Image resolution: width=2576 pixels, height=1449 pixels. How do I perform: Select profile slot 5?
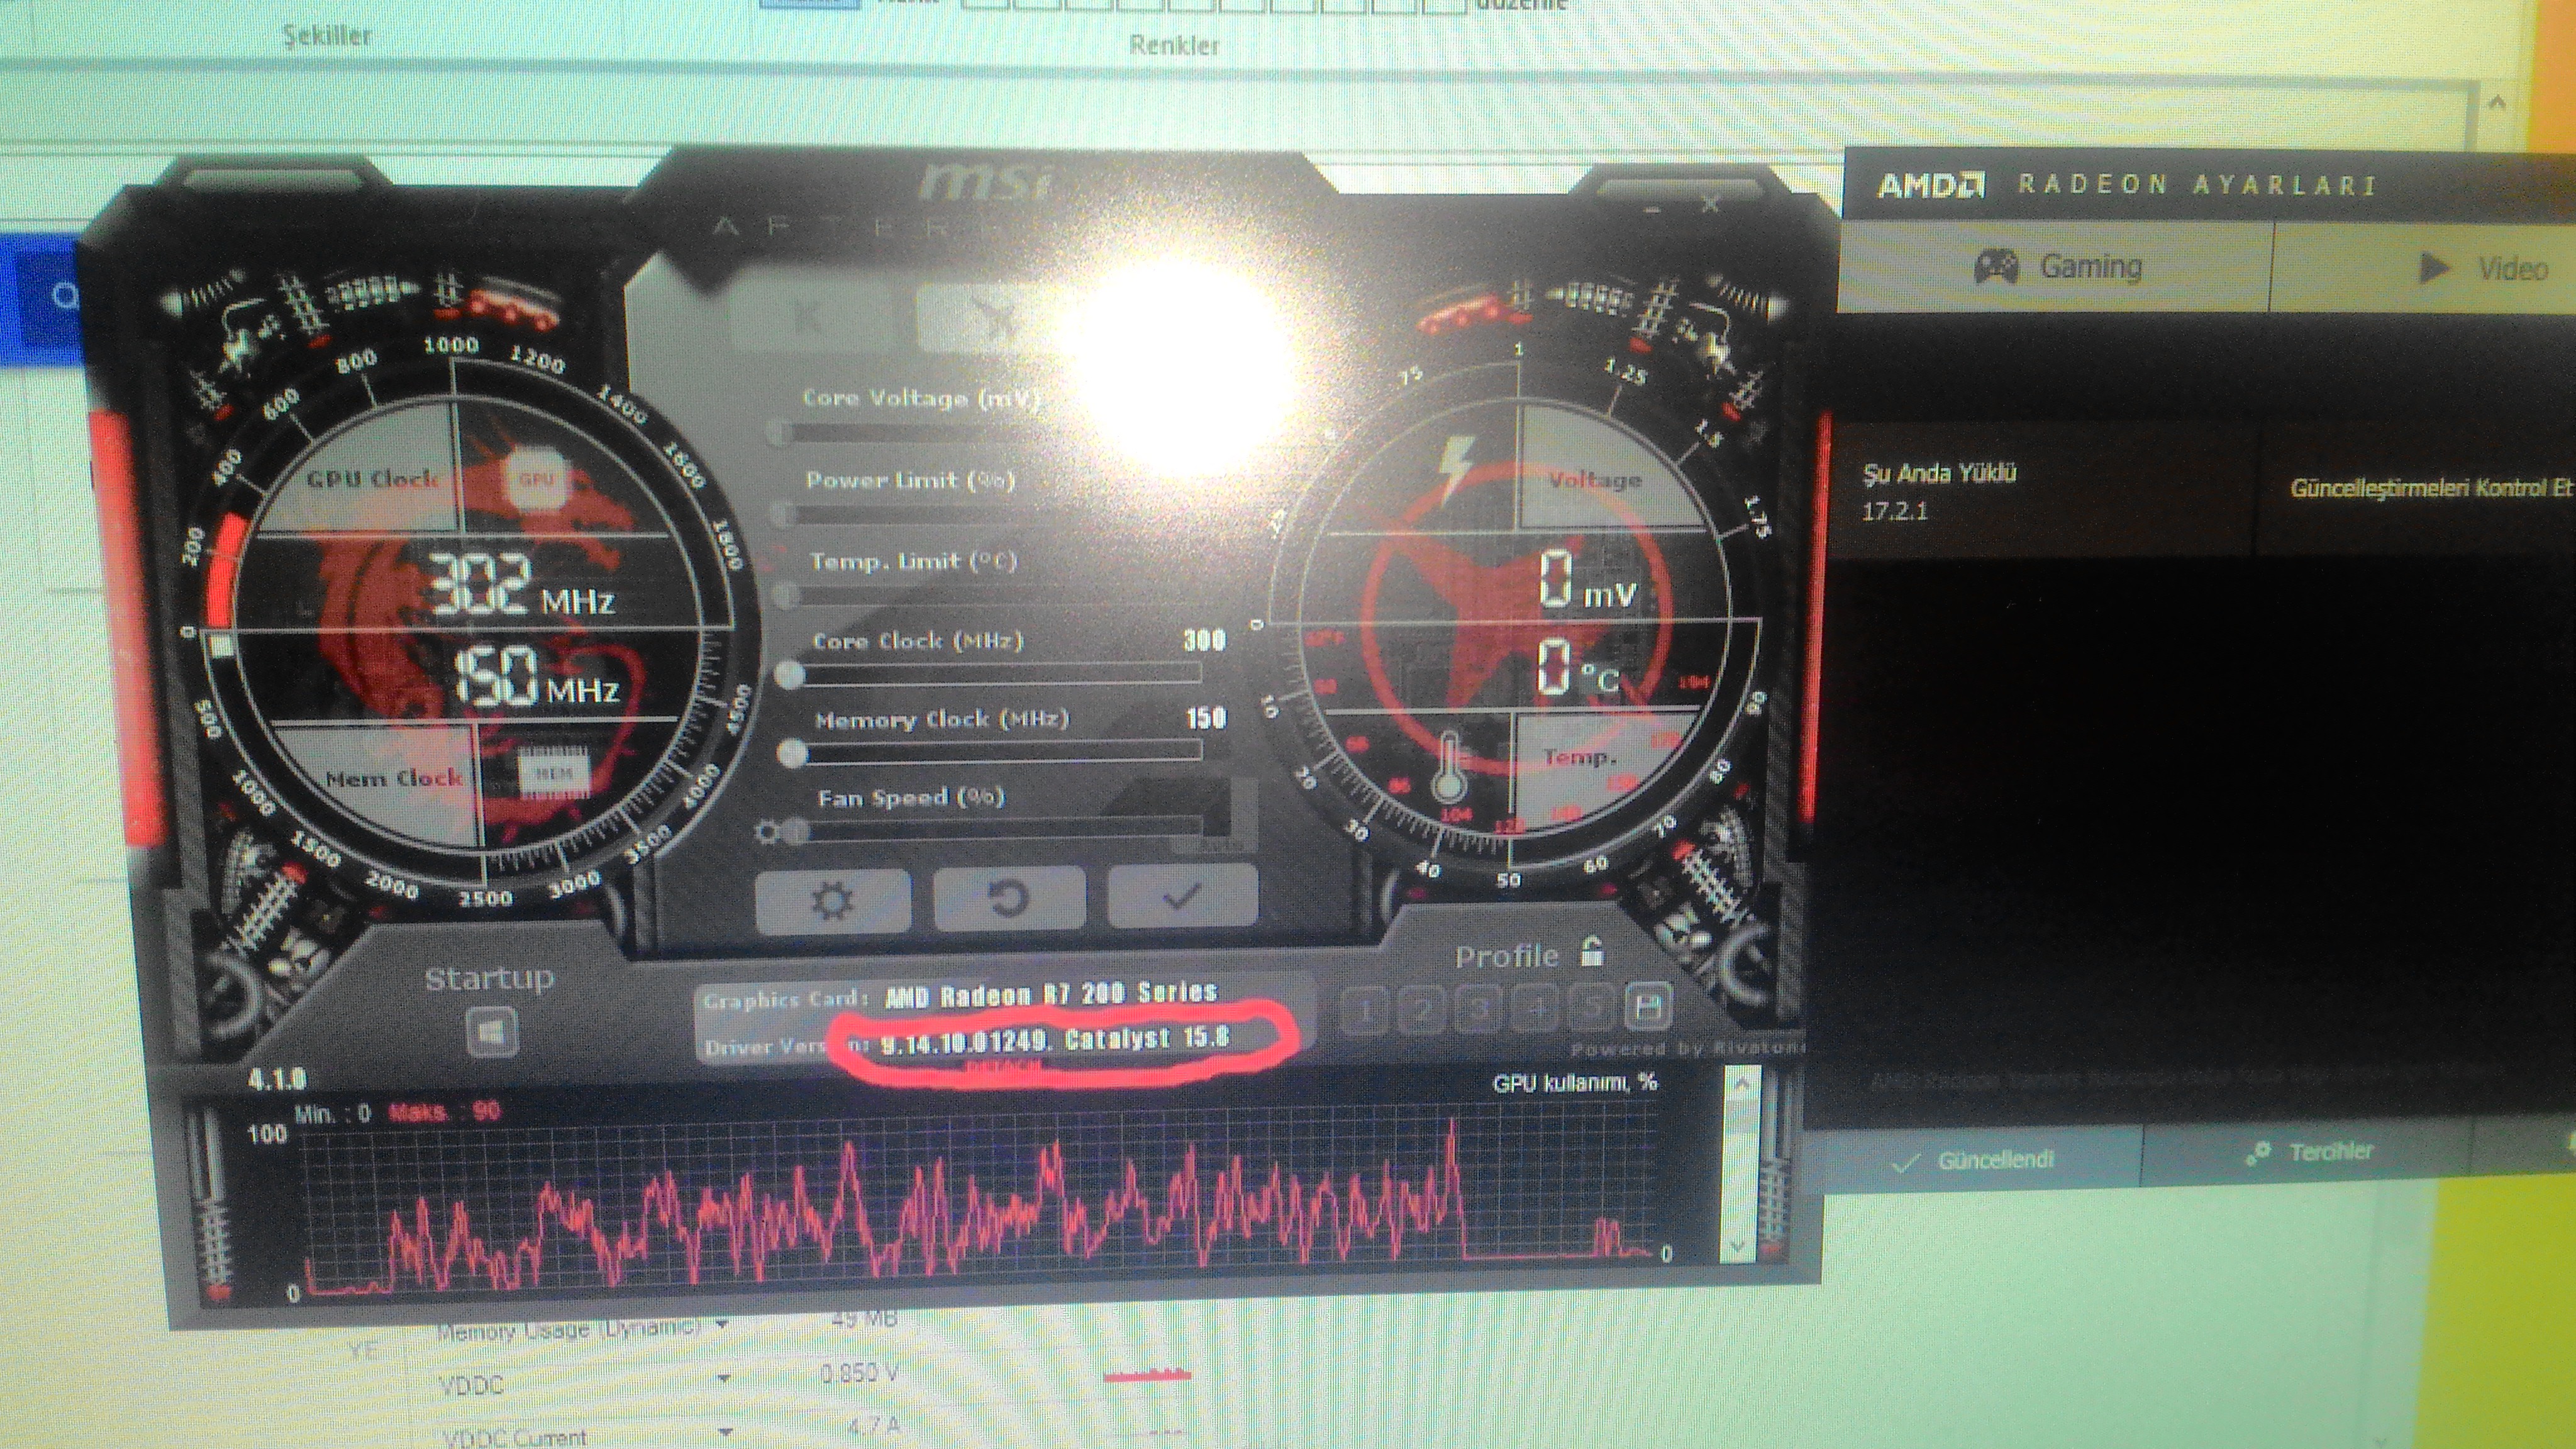click(x=1591, y=1007)
